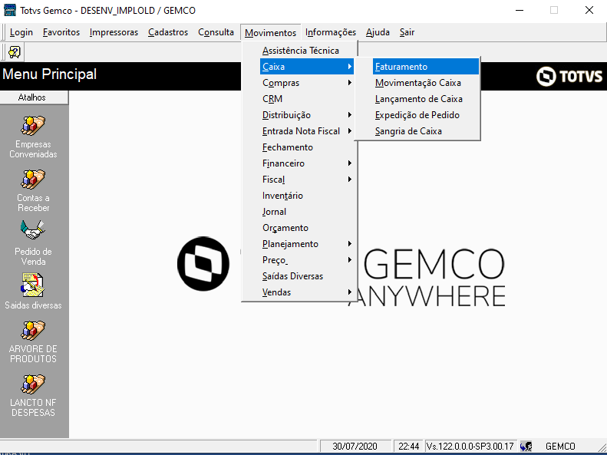Open the Pedido de Venda handshake icon
Viewport: 607px width, 455px height.
33,230
